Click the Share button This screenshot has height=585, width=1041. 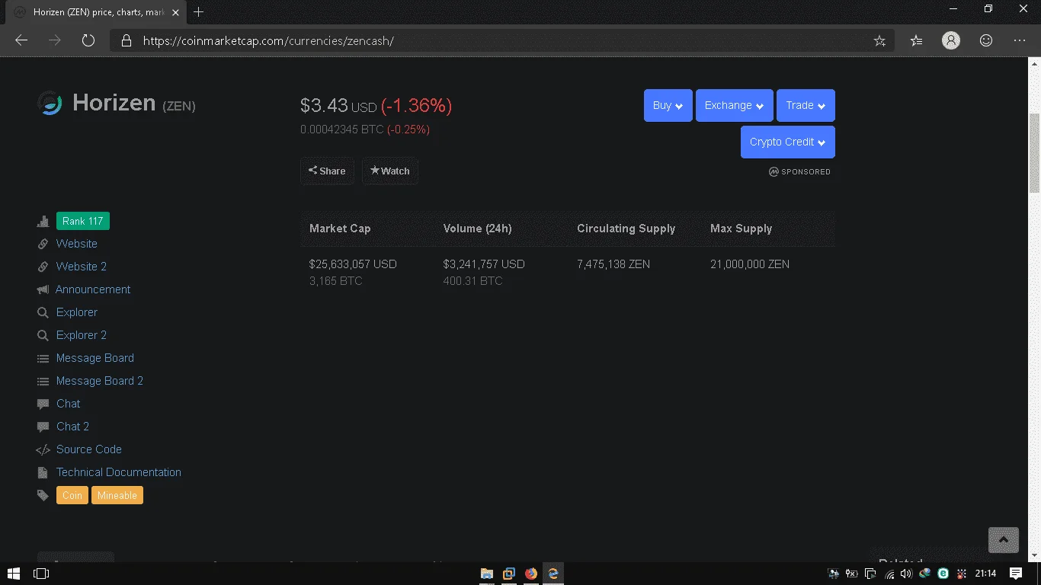pyautogui.click(x=327, y=171)
